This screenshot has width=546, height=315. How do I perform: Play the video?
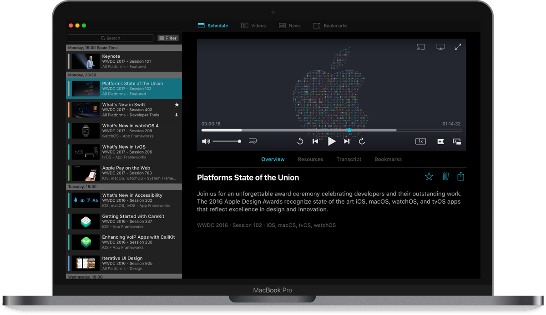pos(332,141)
